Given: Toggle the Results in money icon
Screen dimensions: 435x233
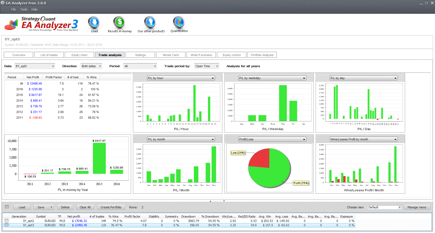Looking at the screenshot, I should click(x=119, y=23).
